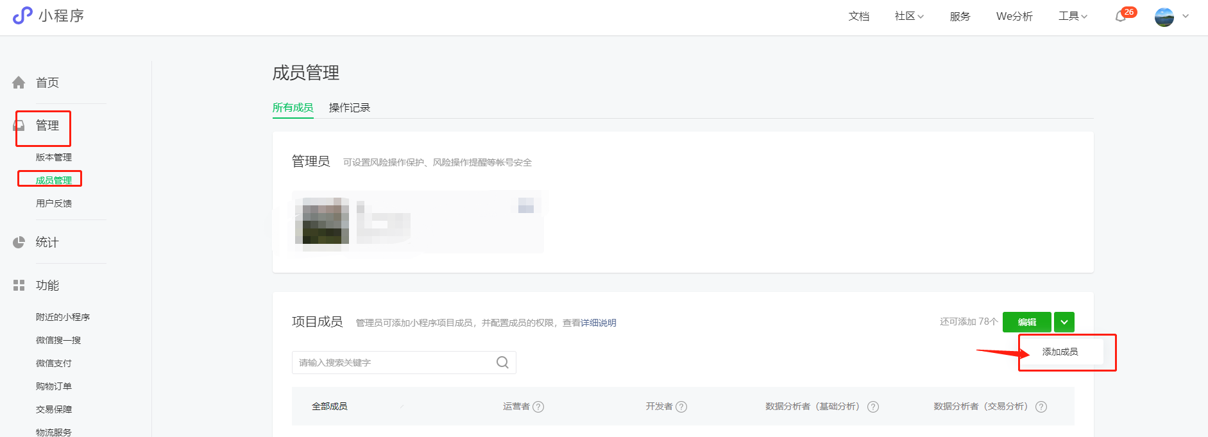Switch to the 操作记录 tab
Viewport: 1208px width, 437px height.
tap(349, 108)
